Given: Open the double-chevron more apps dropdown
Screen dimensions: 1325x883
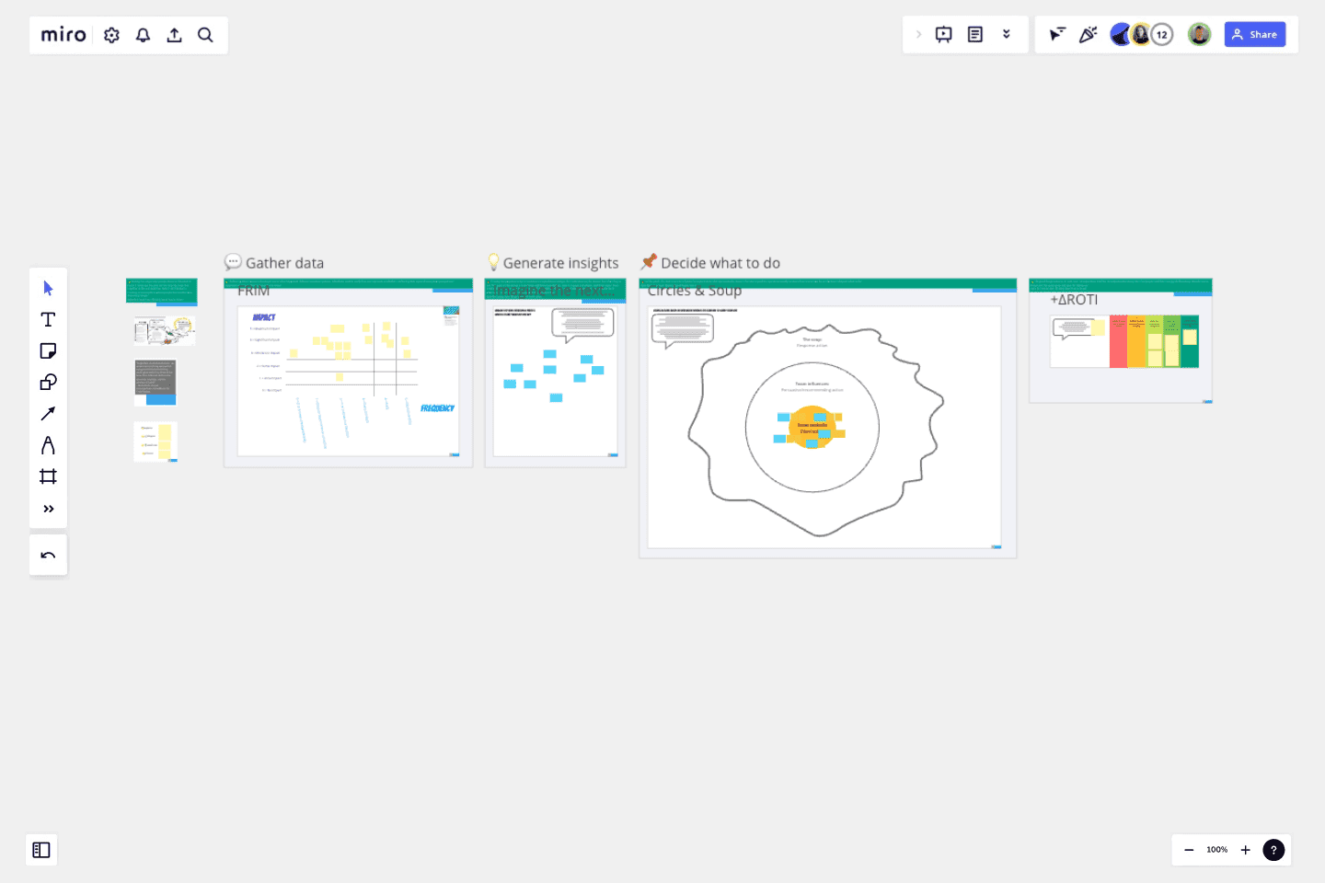Looking at the screenshot, I should [1007, 35].
